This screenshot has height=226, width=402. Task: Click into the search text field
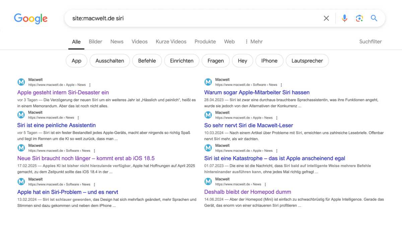click(x=194, y=18)
